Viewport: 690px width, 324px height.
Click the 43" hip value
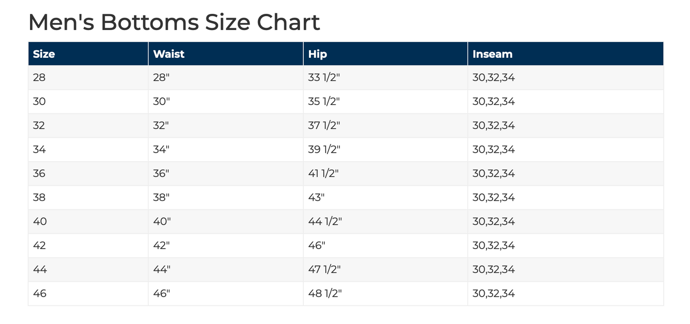click(x=317, y=198)
